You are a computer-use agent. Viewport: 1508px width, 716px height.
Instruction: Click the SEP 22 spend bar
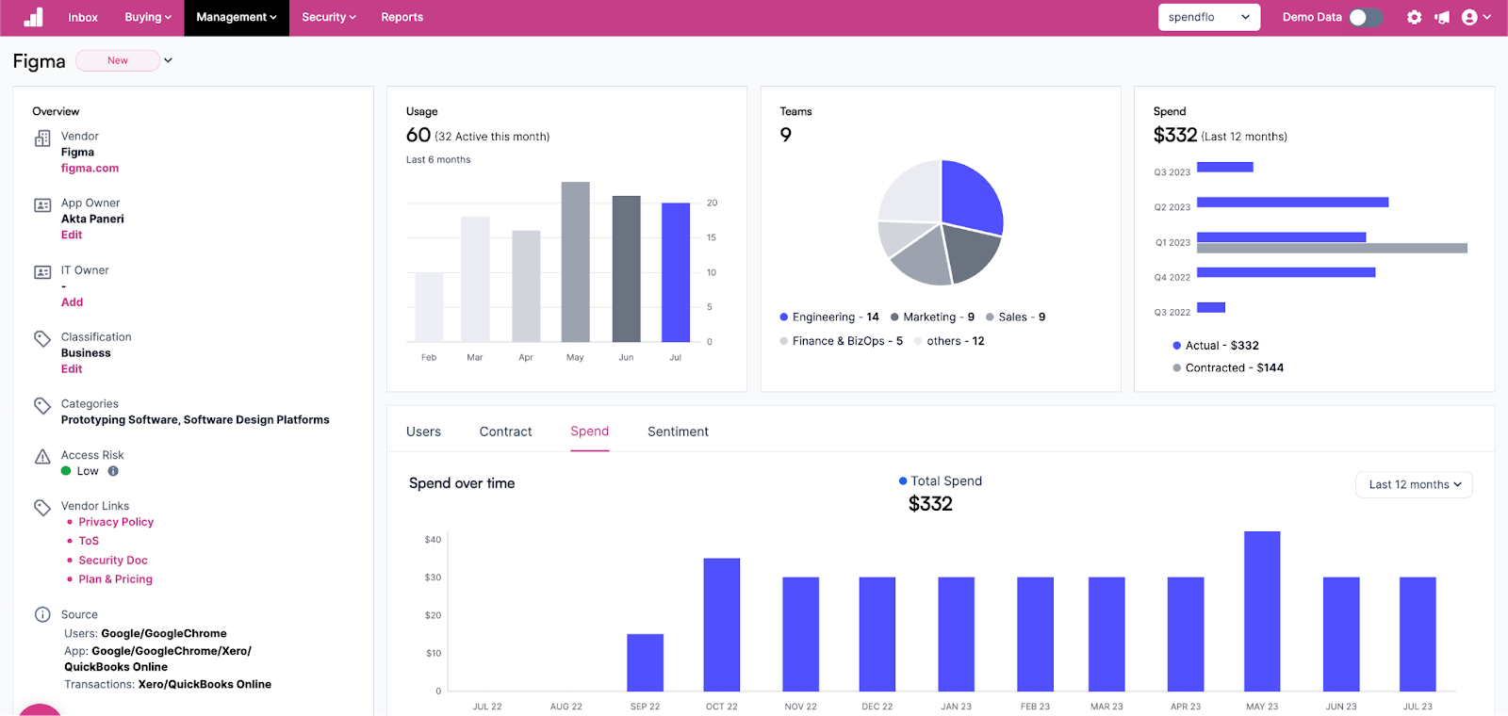(646, 662)
